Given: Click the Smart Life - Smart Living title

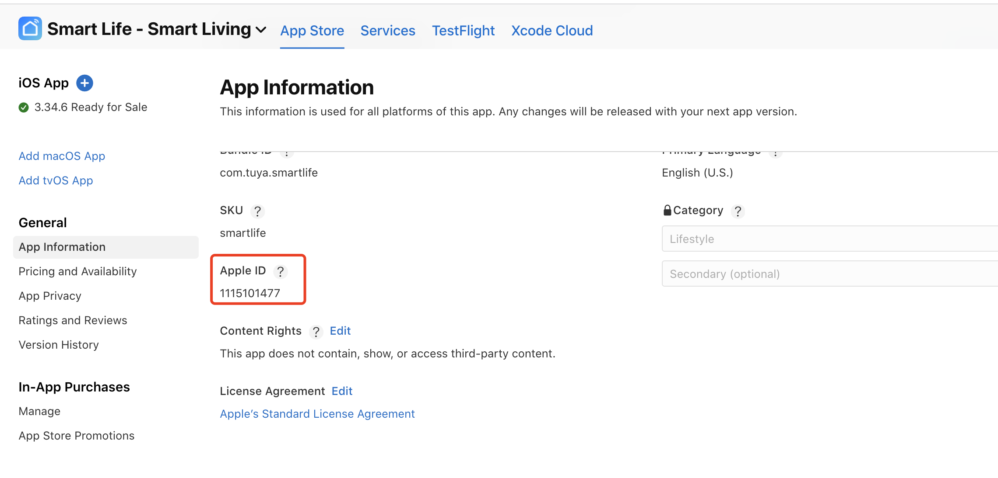Looking at the screenshot, I should click(149, 29).
